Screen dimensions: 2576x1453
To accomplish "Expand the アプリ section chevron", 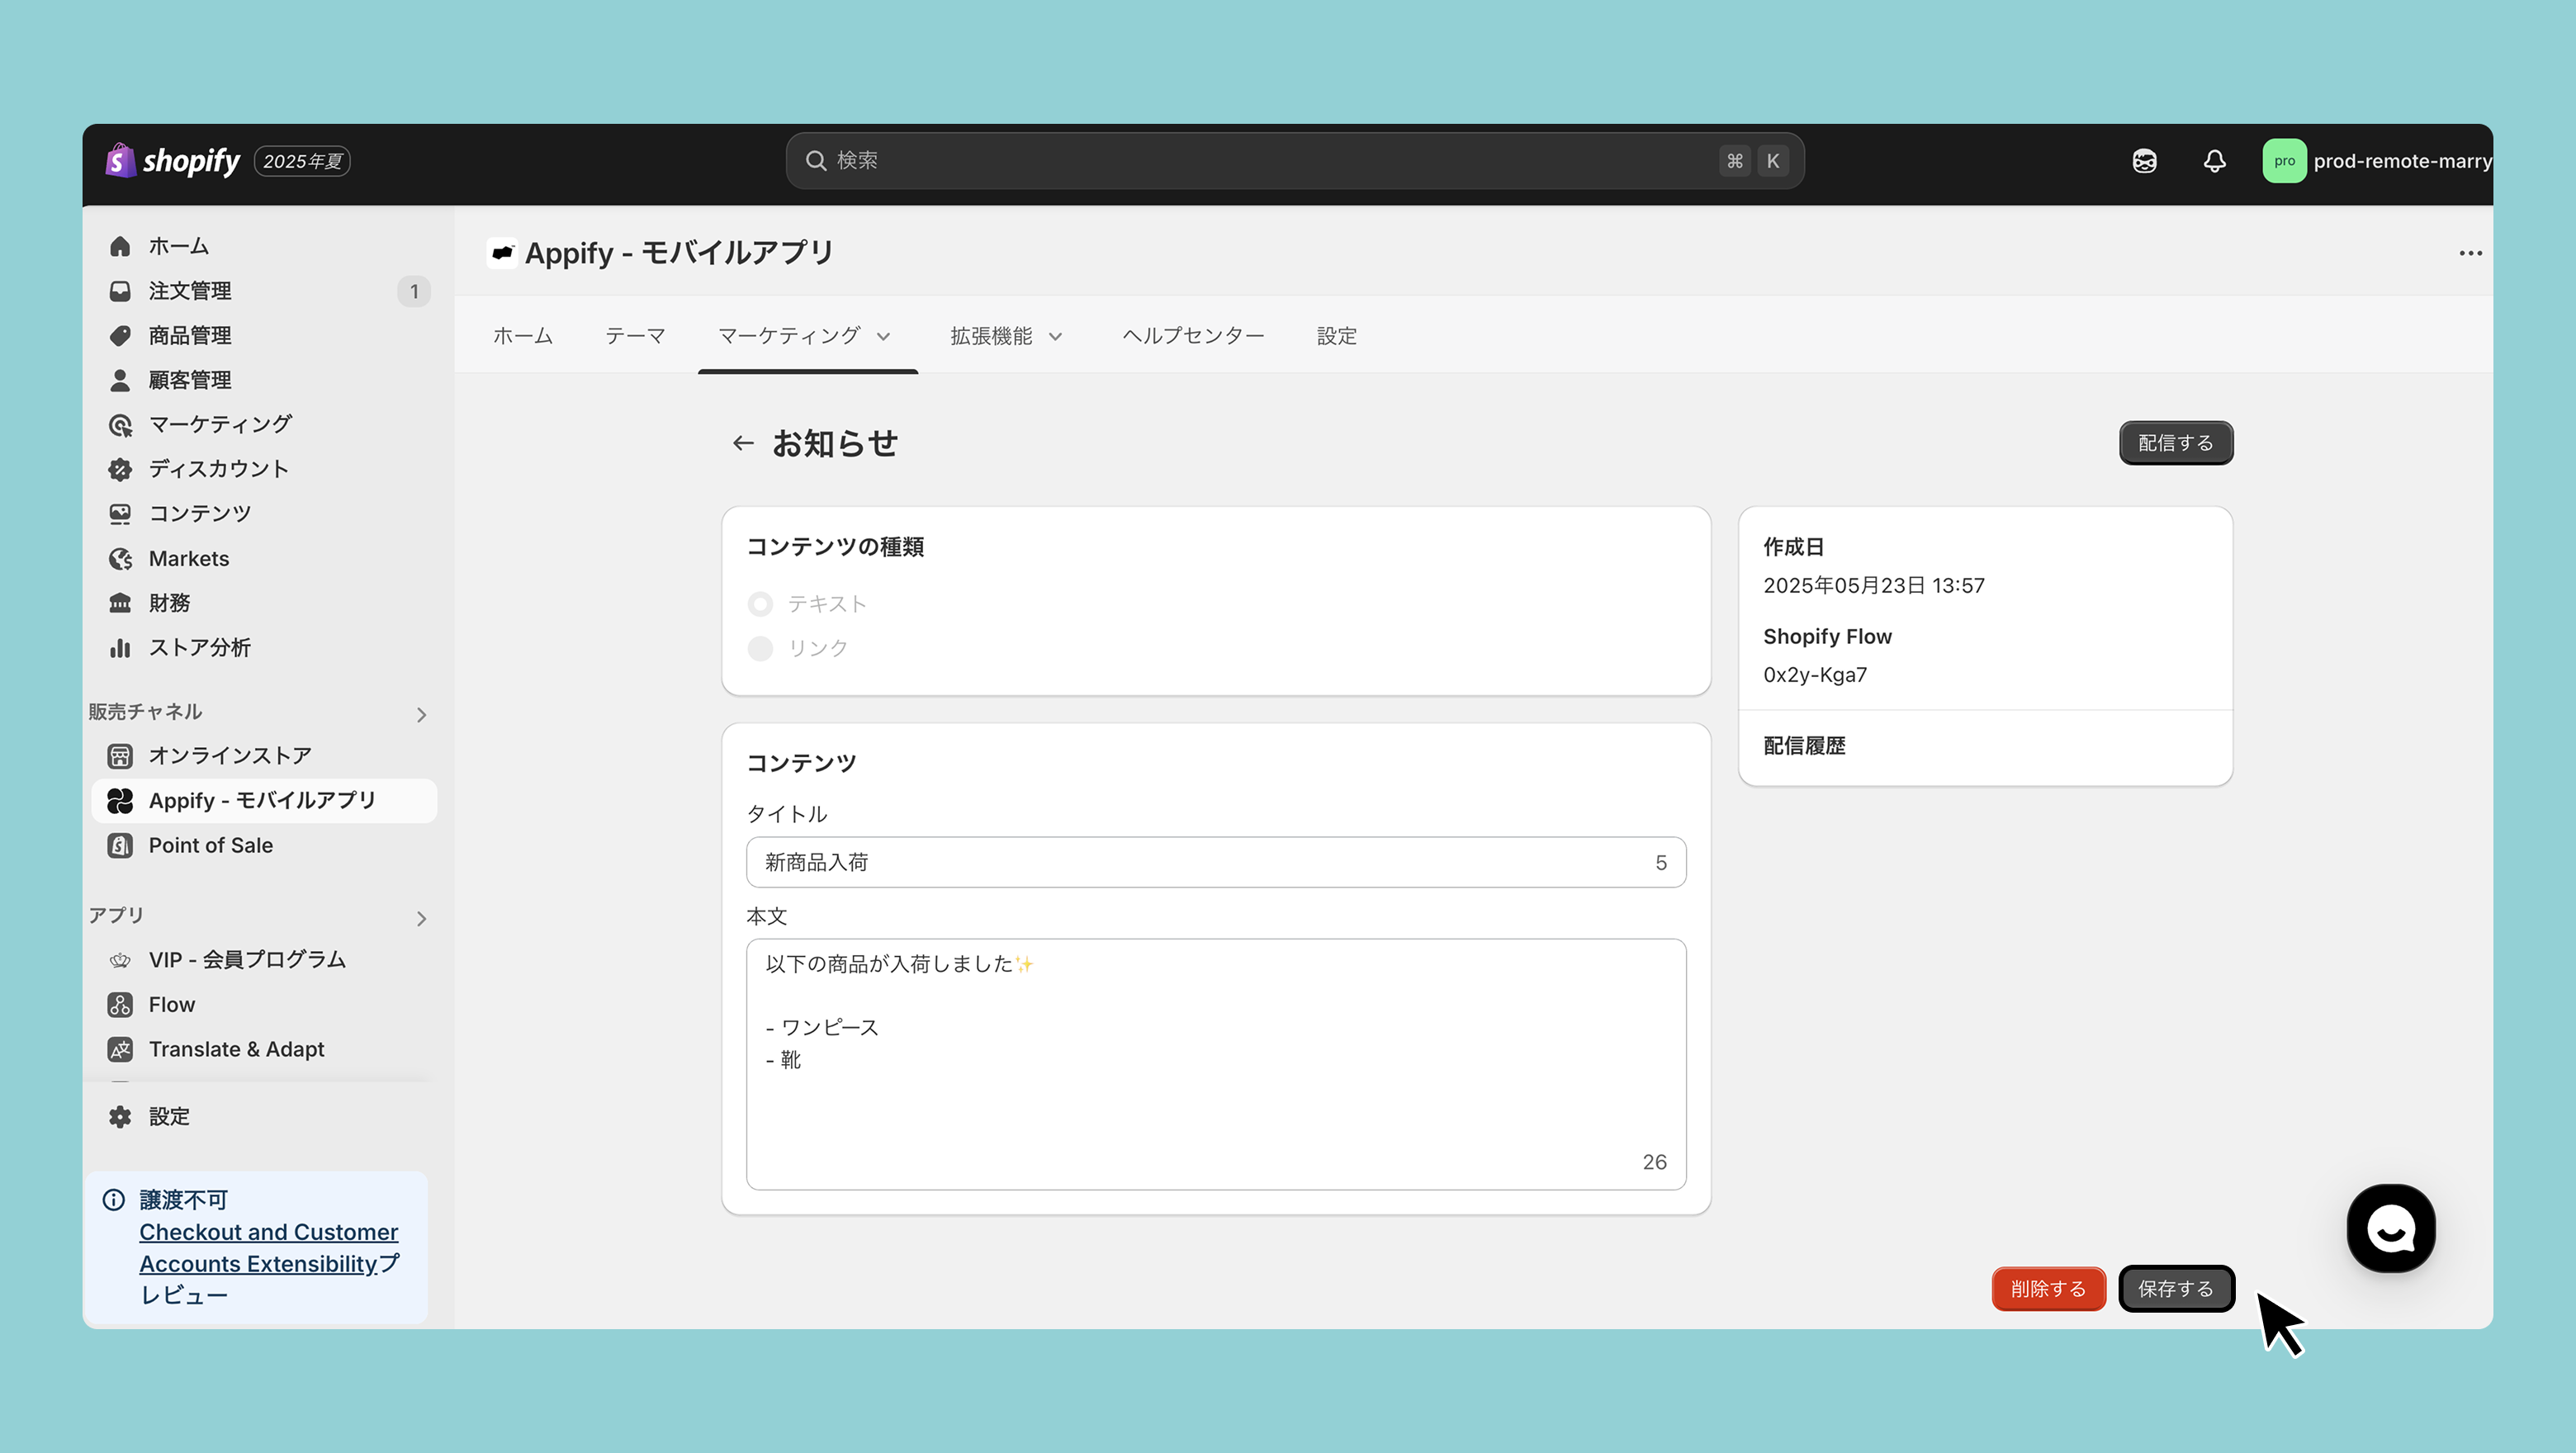I will pyautogui.click(x=421, y=918).
